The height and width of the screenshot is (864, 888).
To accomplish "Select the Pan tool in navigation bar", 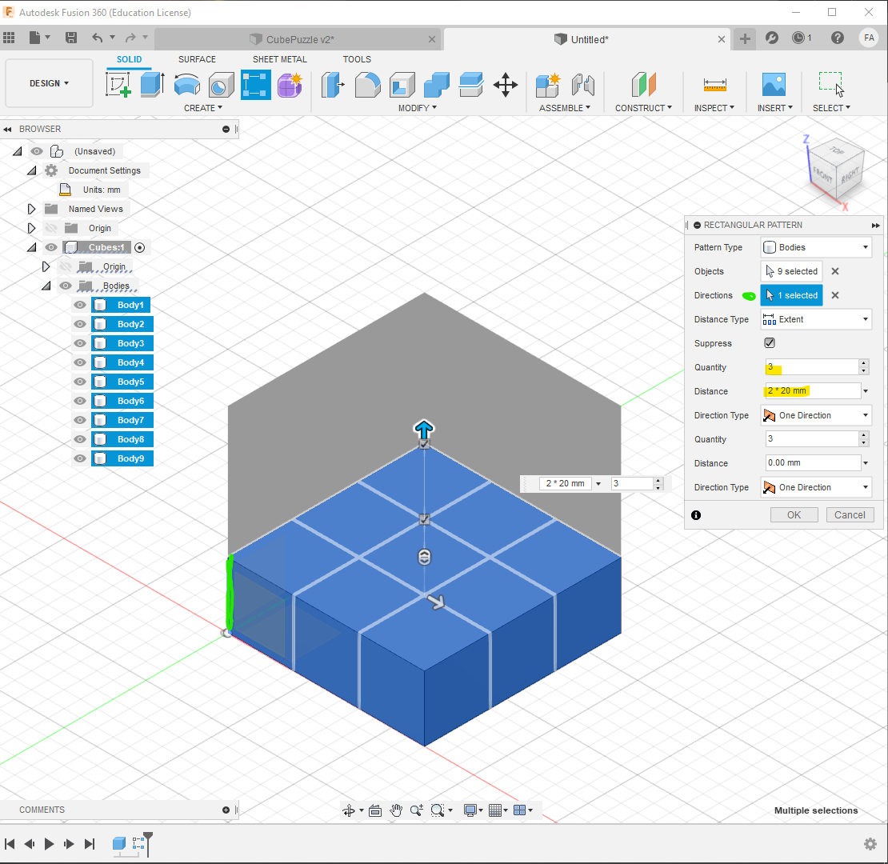I will coord(396,810).
